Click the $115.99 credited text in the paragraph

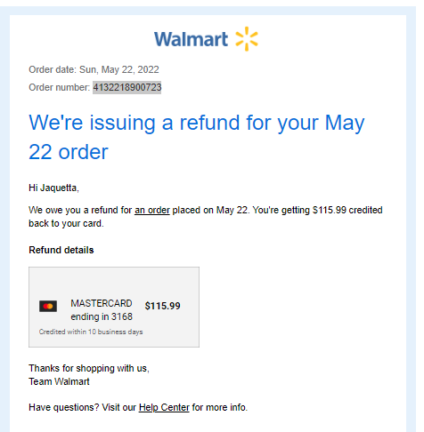[x=347, y=210]
